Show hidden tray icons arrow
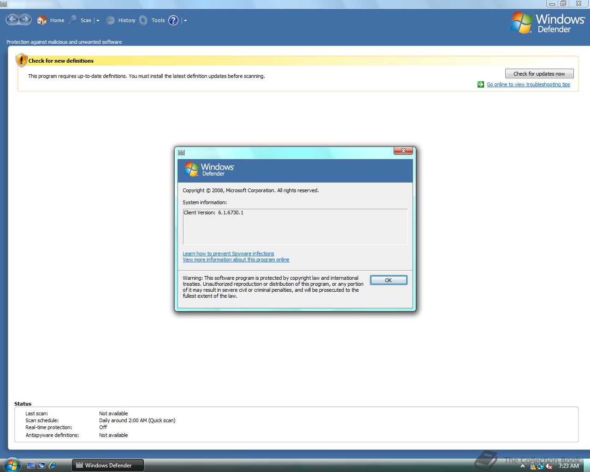The height and width of the screenshot is (472, 590). tap(523, 466)
